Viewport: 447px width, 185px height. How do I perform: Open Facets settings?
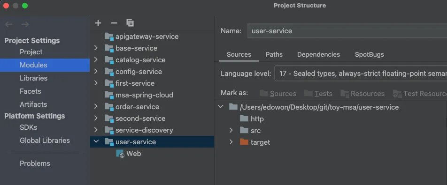[30, 91]
